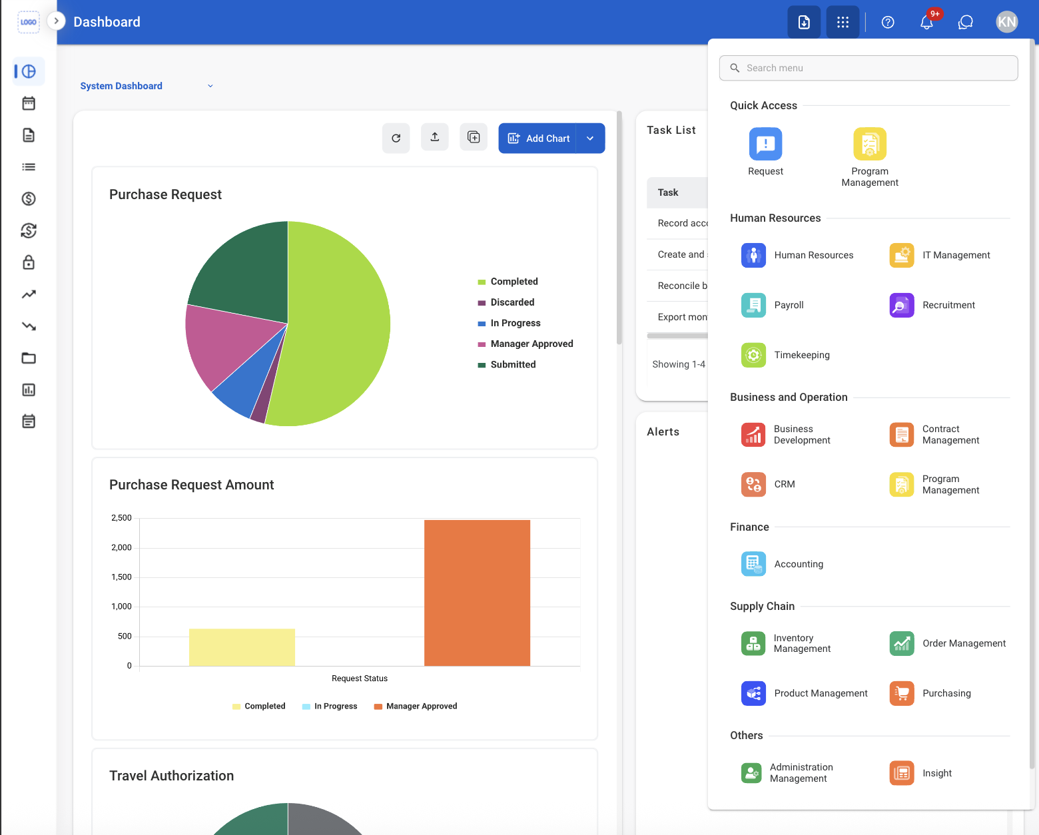Screen dimensions: 1039x835
Task: Open the dollar coin icon in sidebar
Action: 29,198
